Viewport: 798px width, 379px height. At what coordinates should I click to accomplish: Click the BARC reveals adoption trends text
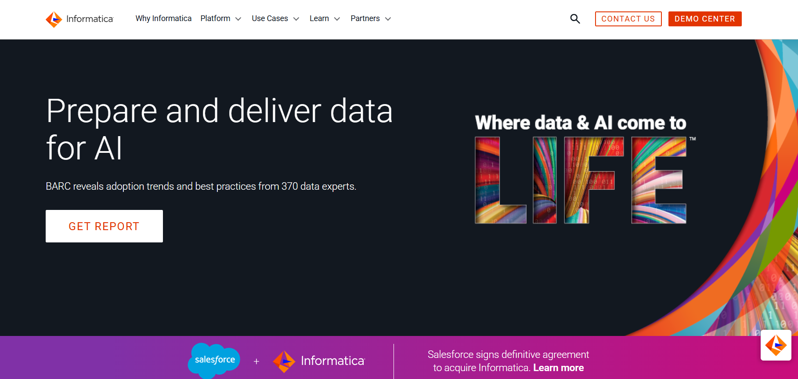pyautogui.click(x=201, y=186)
